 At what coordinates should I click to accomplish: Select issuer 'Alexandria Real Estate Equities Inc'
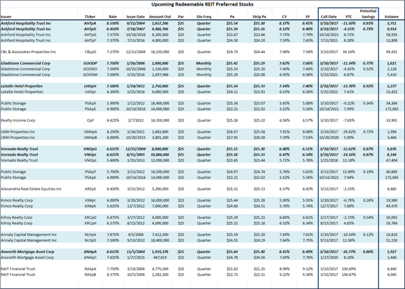tap(31, 189)
